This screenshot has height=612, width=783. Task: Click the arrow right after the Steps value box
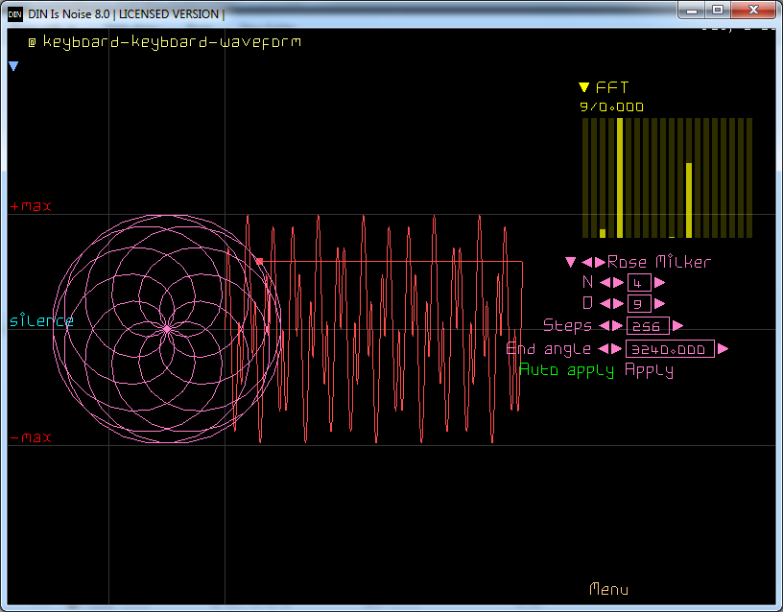click(677, 325)
